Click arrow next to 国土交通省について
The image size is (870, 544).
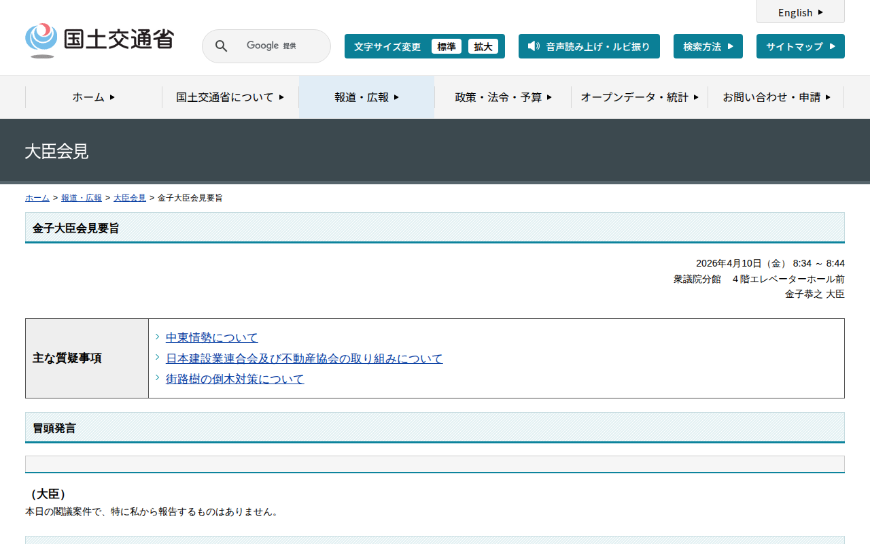click(x=281, y=97)
